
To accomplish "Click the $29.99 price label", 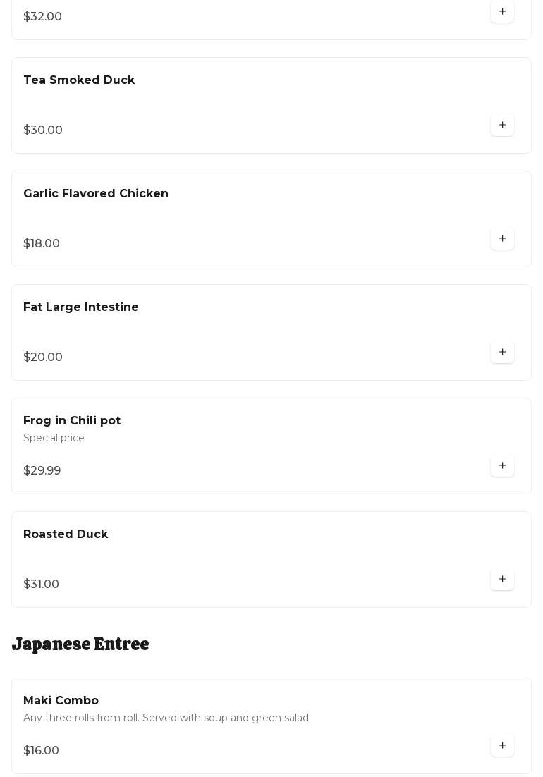I will tap(42, 471).
